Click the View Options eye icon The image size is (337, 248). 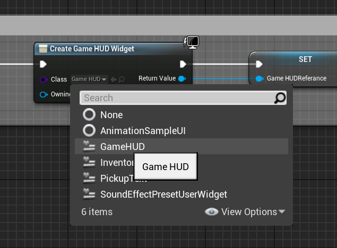(211, 212)
